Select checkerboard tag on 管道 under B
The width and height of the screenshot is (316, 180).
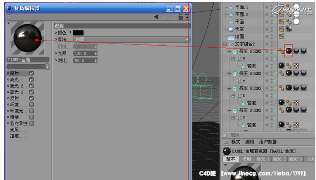pyautogui.click(x=296, y=66)
